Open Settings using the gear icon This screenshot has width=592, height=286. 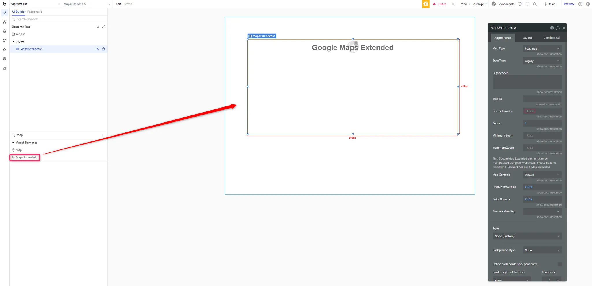pyautogui.click(x=4, y=59)
